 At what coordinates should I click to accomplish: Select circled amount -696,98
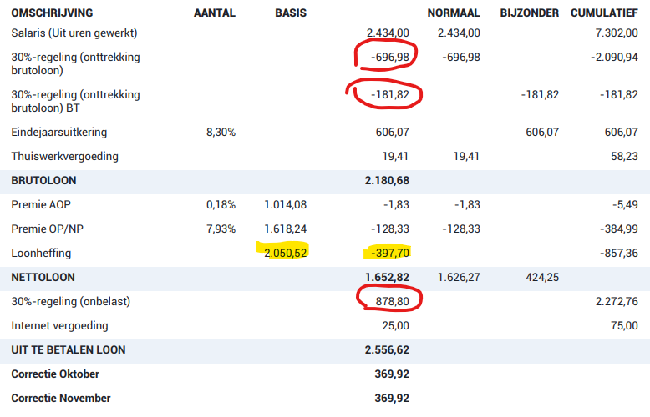coord(389,57)
